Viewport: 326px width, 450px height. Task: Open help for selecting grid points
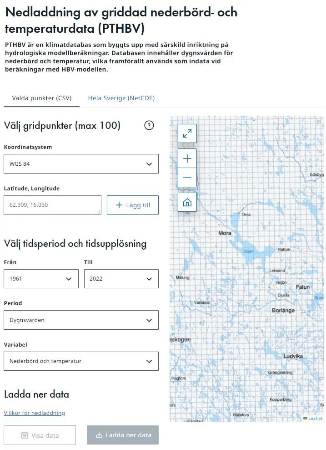pyautogui.click(x=149, y=126)
